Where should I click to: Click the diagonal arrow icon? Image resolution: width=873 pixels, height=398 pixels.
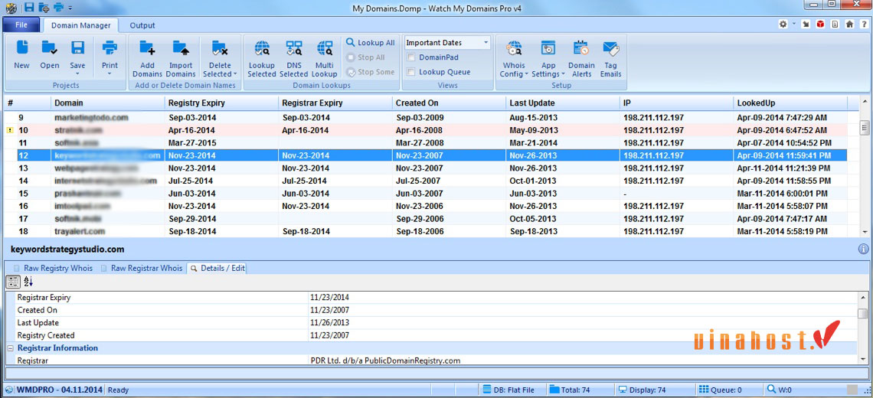point(806,24)
